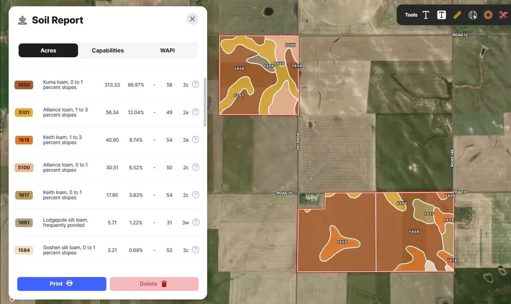Open help for Kuma loam row
This screenshot has height=304, width=511.
pos(195,84)
